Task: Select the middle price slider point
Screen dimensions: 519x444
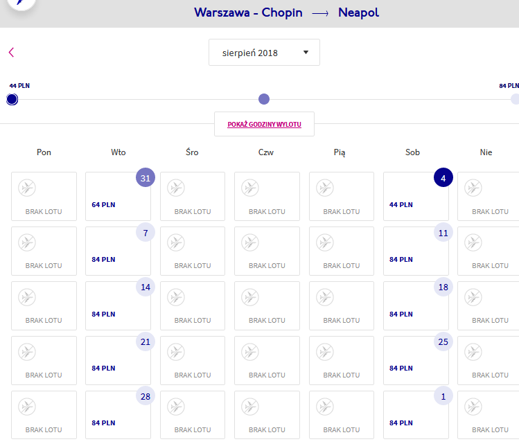Action: tap(264, 99)
